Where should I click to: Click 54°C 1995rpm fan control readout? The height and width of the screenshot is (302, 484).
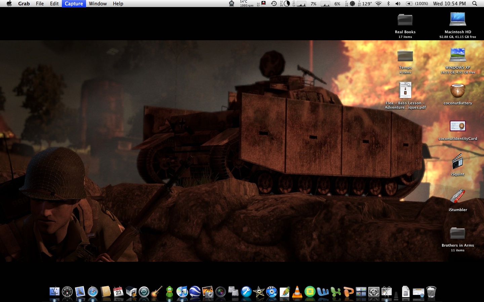(247, 3)
